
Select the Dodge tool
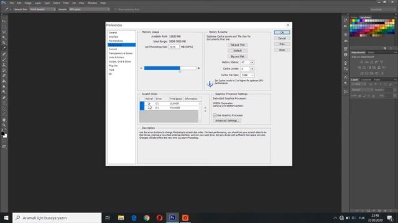click(4, 92)
